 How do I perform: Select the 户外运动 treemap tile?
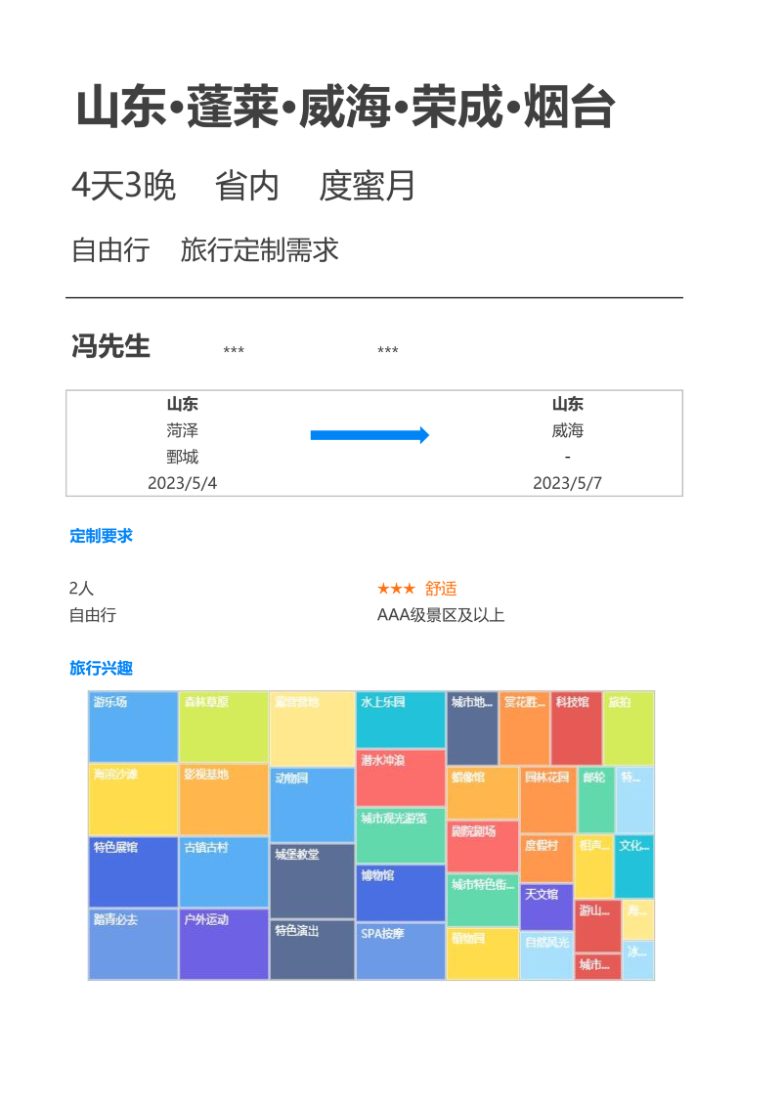click(223, 945)
